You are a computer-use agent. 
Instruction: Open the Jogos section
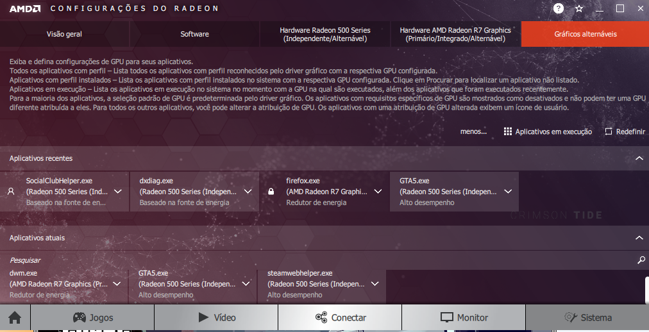92,317
